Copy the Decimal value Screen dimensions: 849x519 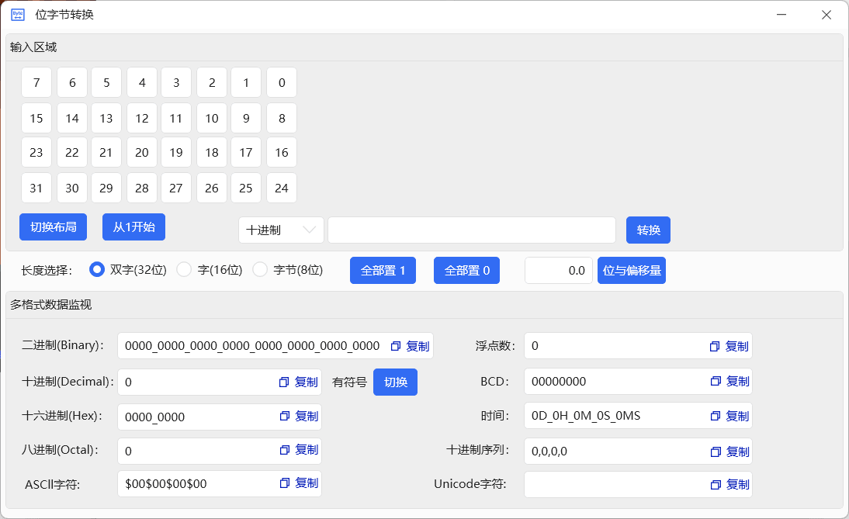(298, 382)
